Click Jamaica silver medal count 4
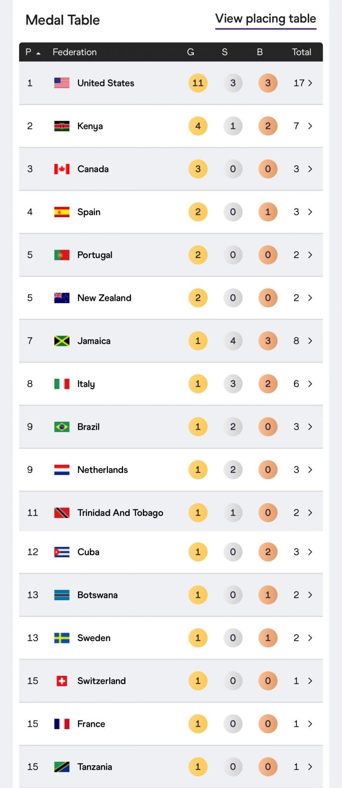342x788 pixels. coord(233,341)
